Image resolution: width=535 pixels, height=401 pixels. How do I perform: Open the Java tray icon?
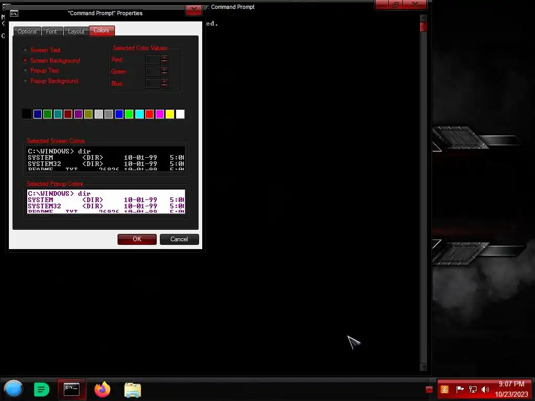click(x=444, y=389)
